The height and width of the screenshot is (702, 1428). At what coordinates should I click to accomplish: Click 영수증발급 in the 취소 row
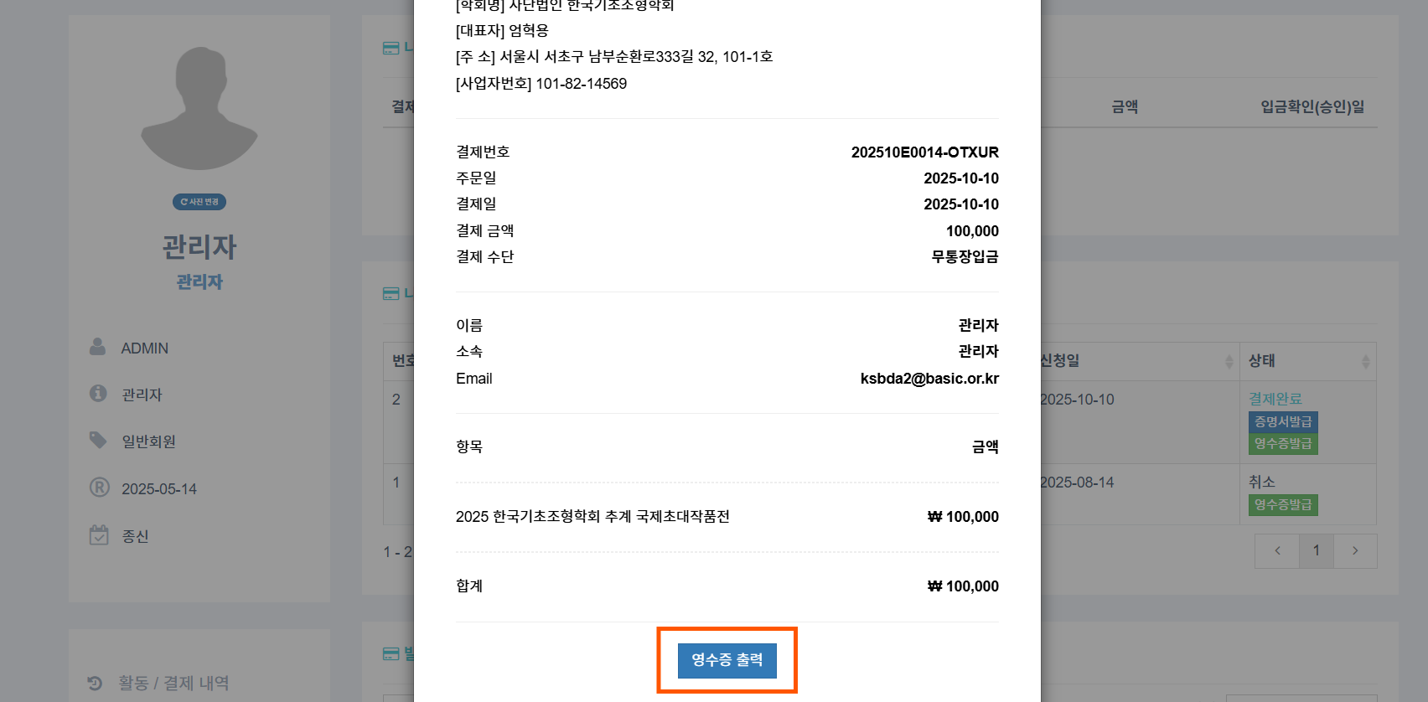1283,504
